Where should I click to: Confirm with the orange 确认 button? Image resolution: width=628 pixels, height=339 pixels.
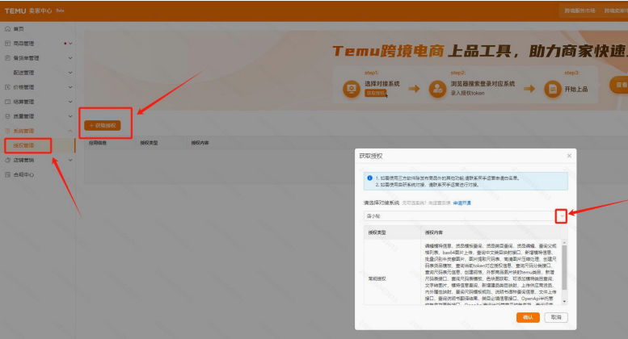[528, 317]
